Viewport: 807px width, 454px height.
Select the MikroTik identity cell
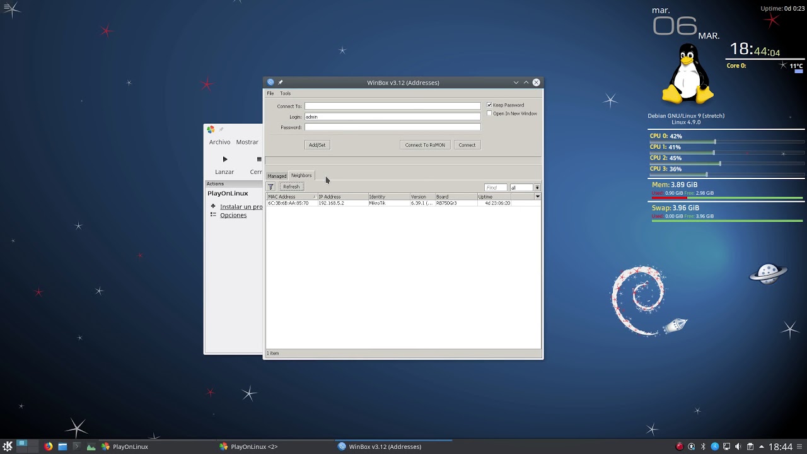pos(388,203)
